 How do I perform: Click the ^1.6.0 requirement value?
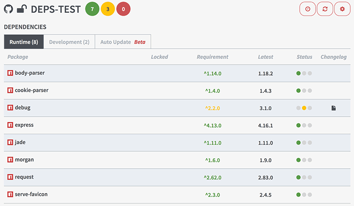point(212,160)
